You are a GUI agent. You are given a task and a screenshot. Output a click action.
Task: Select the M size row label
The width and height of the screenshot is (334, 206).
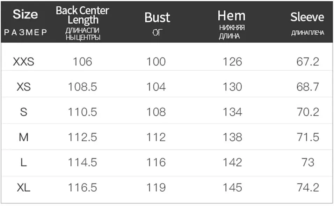tap(24, 137)
